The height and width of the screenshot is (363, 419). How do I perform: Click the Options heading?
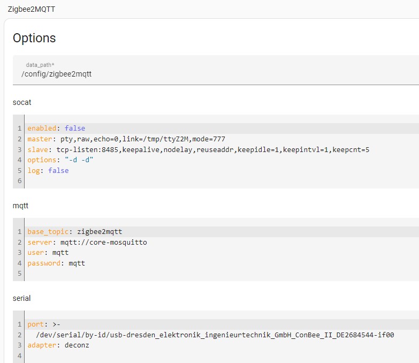(x=34, y=38)
